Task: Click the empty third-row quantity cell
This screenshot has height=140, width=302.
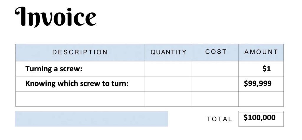Action: pyautogui.click(x=168, y=99)
